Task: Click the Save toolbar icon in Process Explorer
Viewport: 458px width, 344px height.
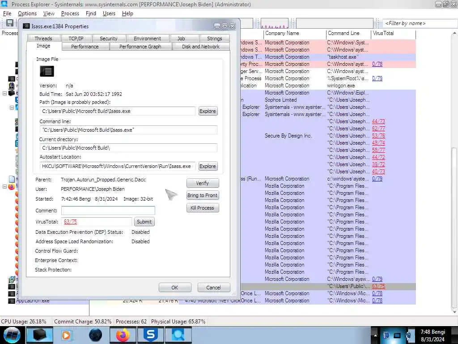Action: [x=10, y=23]
